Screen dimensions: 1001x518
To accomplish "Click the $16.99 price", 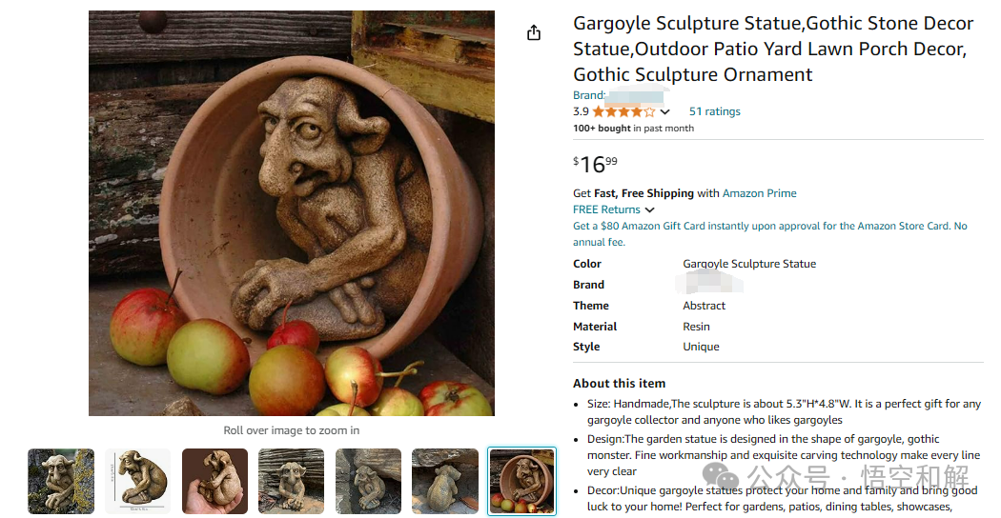I will pyautogui.click(x=595, y=164).
